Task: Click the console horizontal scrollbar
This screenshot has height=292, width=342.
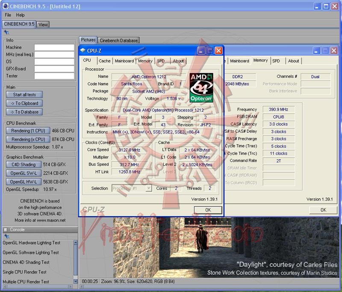Action: point(38,286)
